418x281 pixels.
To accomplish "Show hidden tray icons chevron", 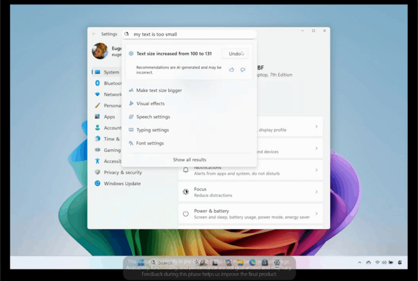I will [x=359, y=262].
